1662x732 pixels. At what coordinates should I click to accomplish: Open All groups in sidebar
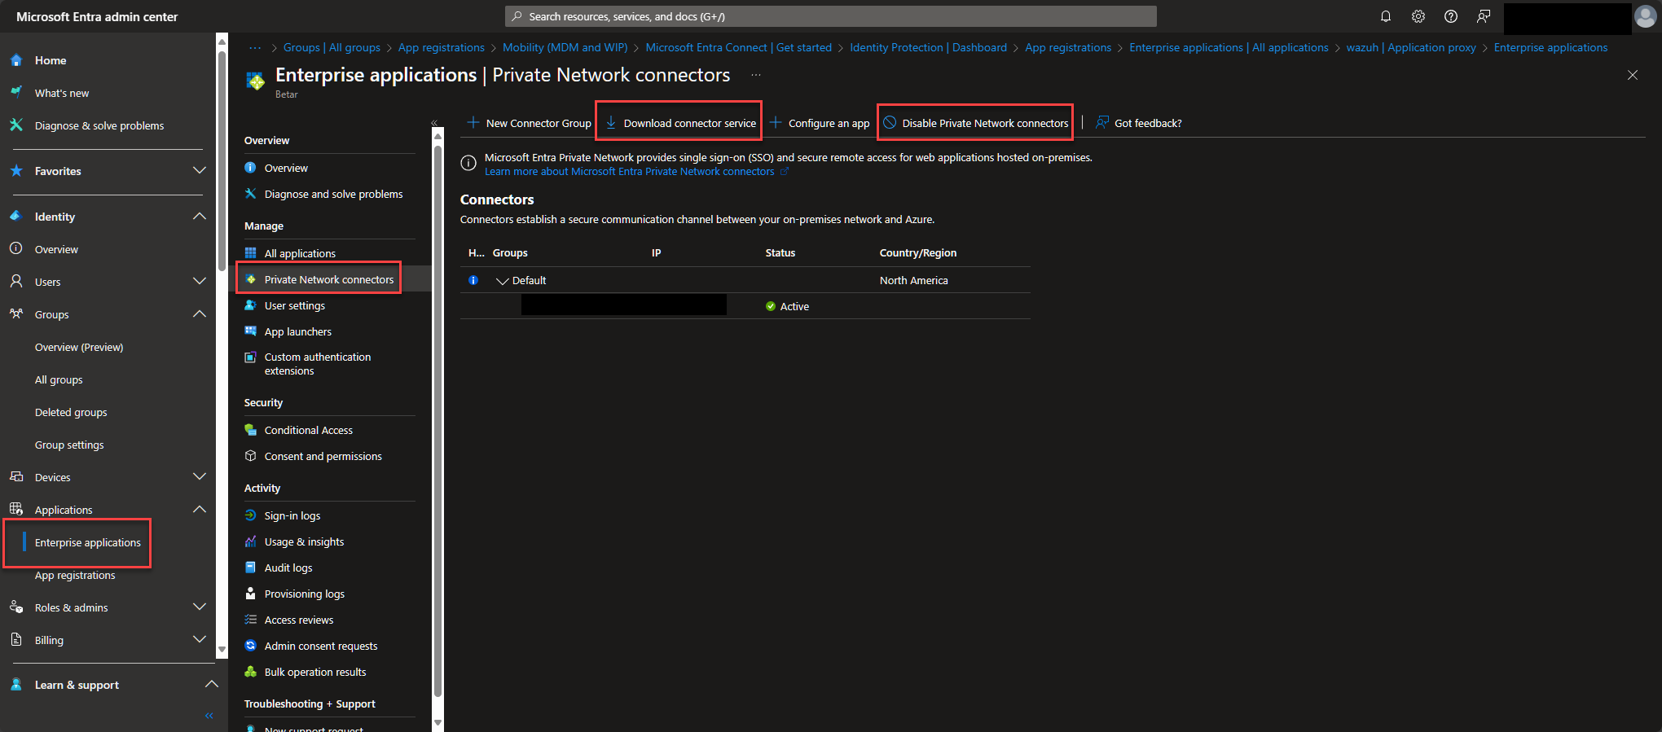pos(59,379)
